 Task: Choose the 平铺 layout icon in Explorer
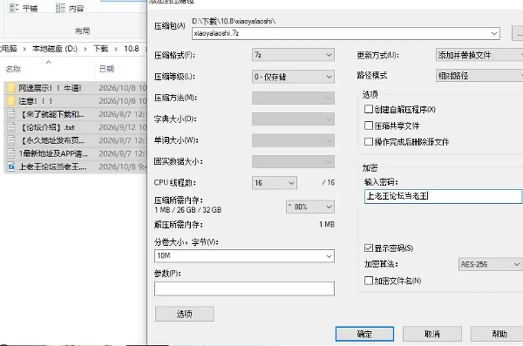pyautogui.click(x=14, y=8)
